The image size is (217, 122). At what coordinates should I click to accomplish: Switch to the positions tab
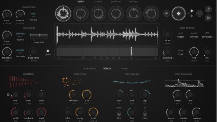tap(116, 2)
